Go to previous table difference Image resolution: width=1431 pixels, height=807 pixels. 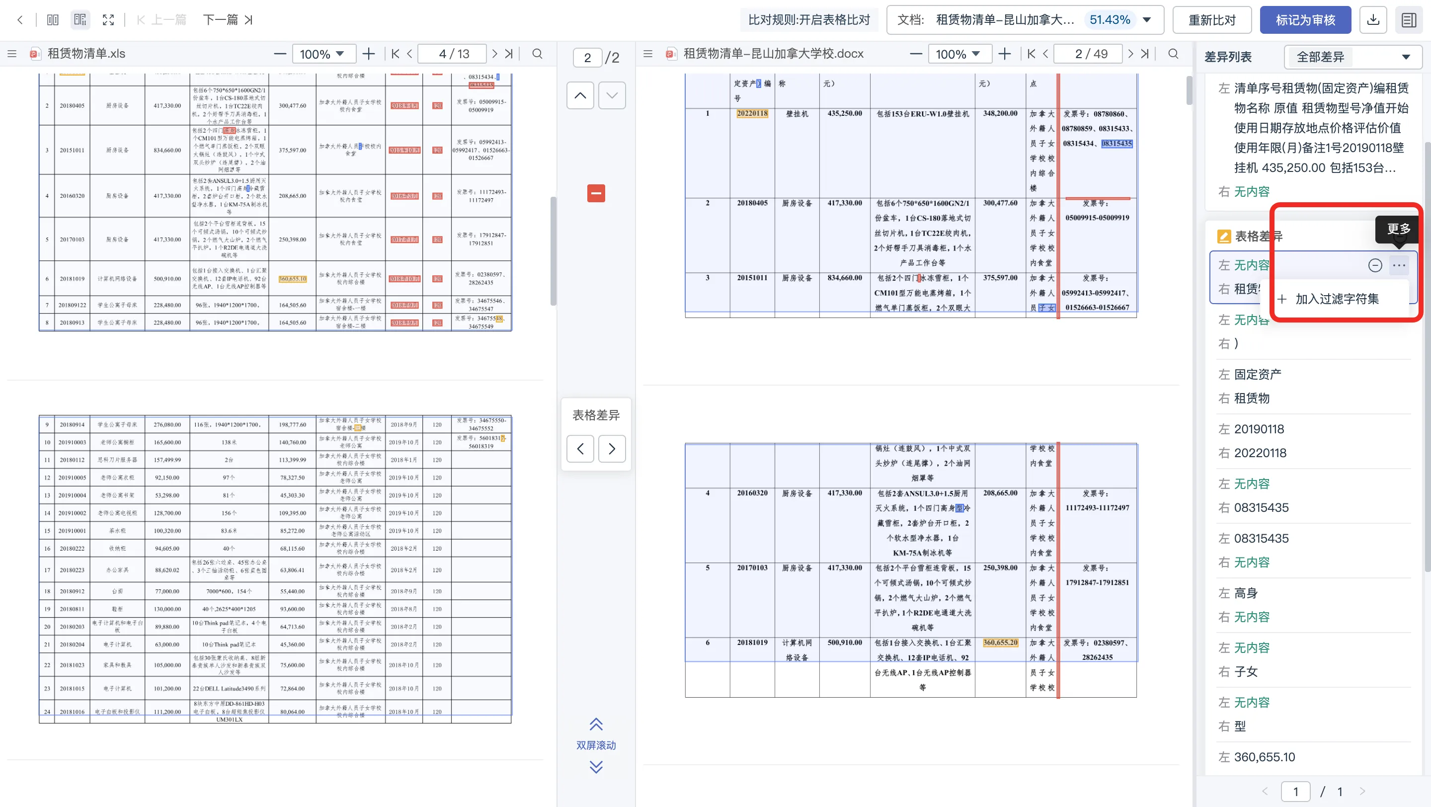(580, 449)
